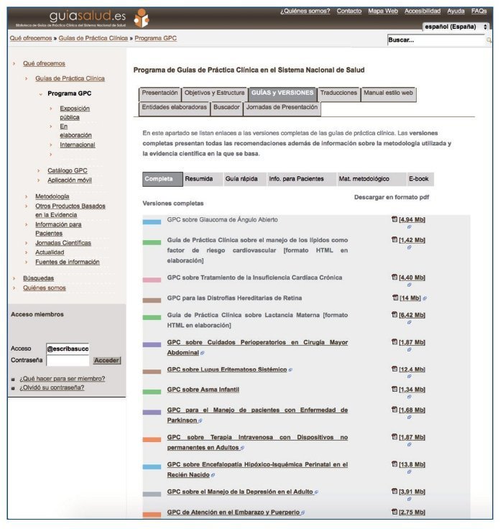Expand the Guías de Práctica Clínica menu

point(27,78)
